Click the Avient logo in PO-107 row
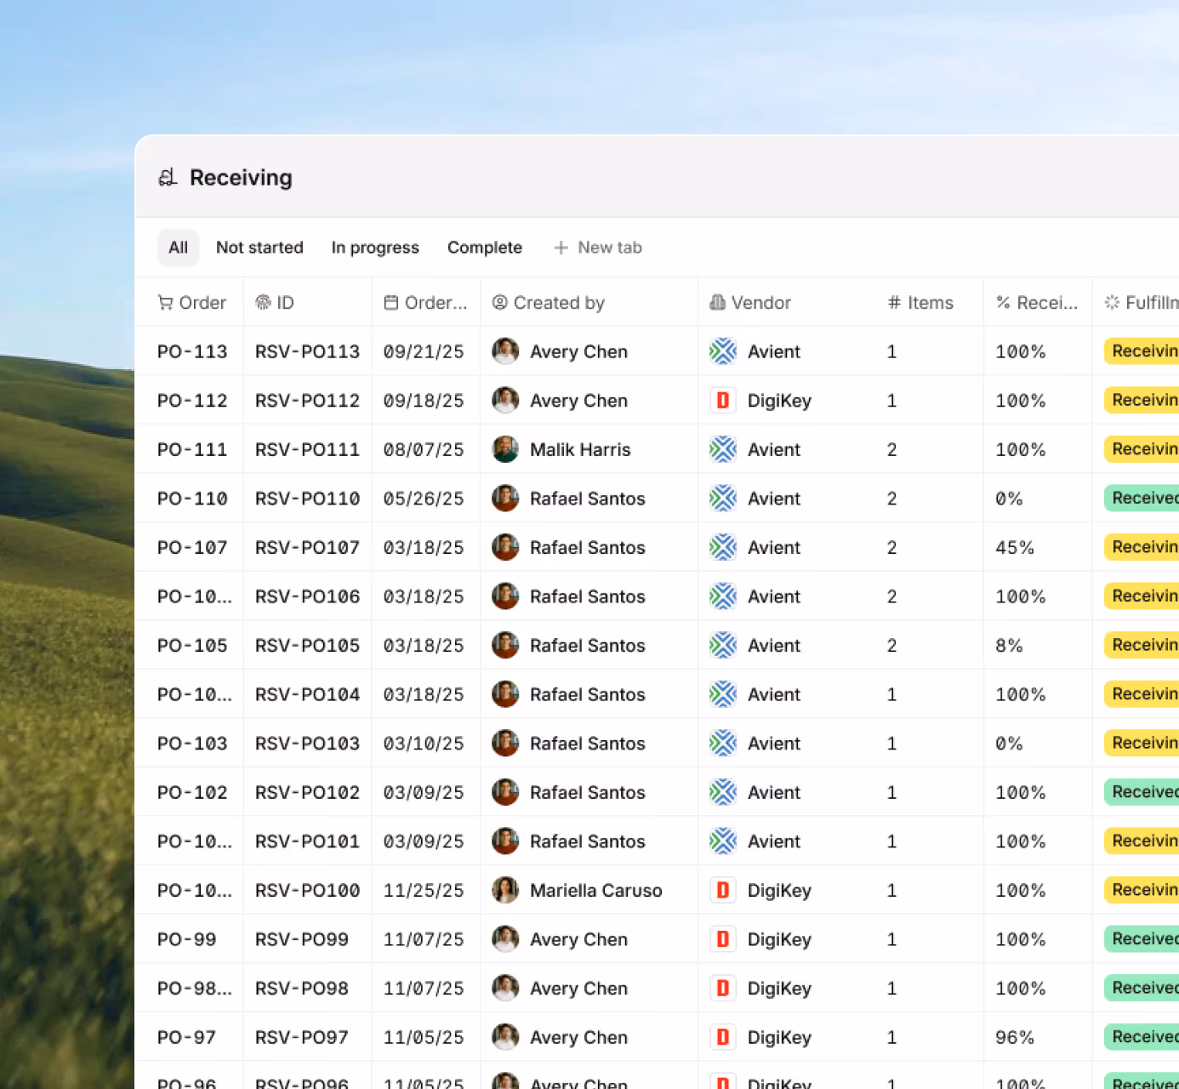1179x1089 pixels. tap(723, 547)
